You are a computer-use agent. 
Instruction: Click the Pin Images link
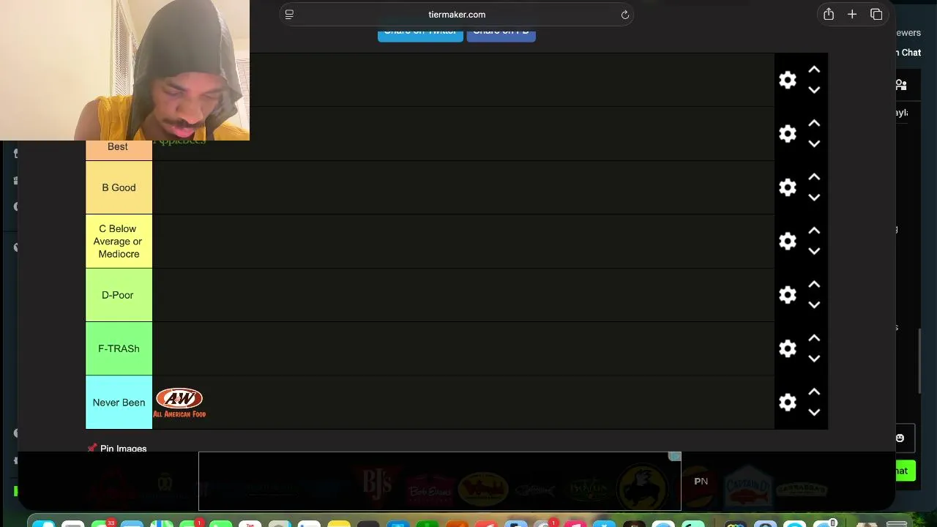pyautogui.click(x=117, y=448)
